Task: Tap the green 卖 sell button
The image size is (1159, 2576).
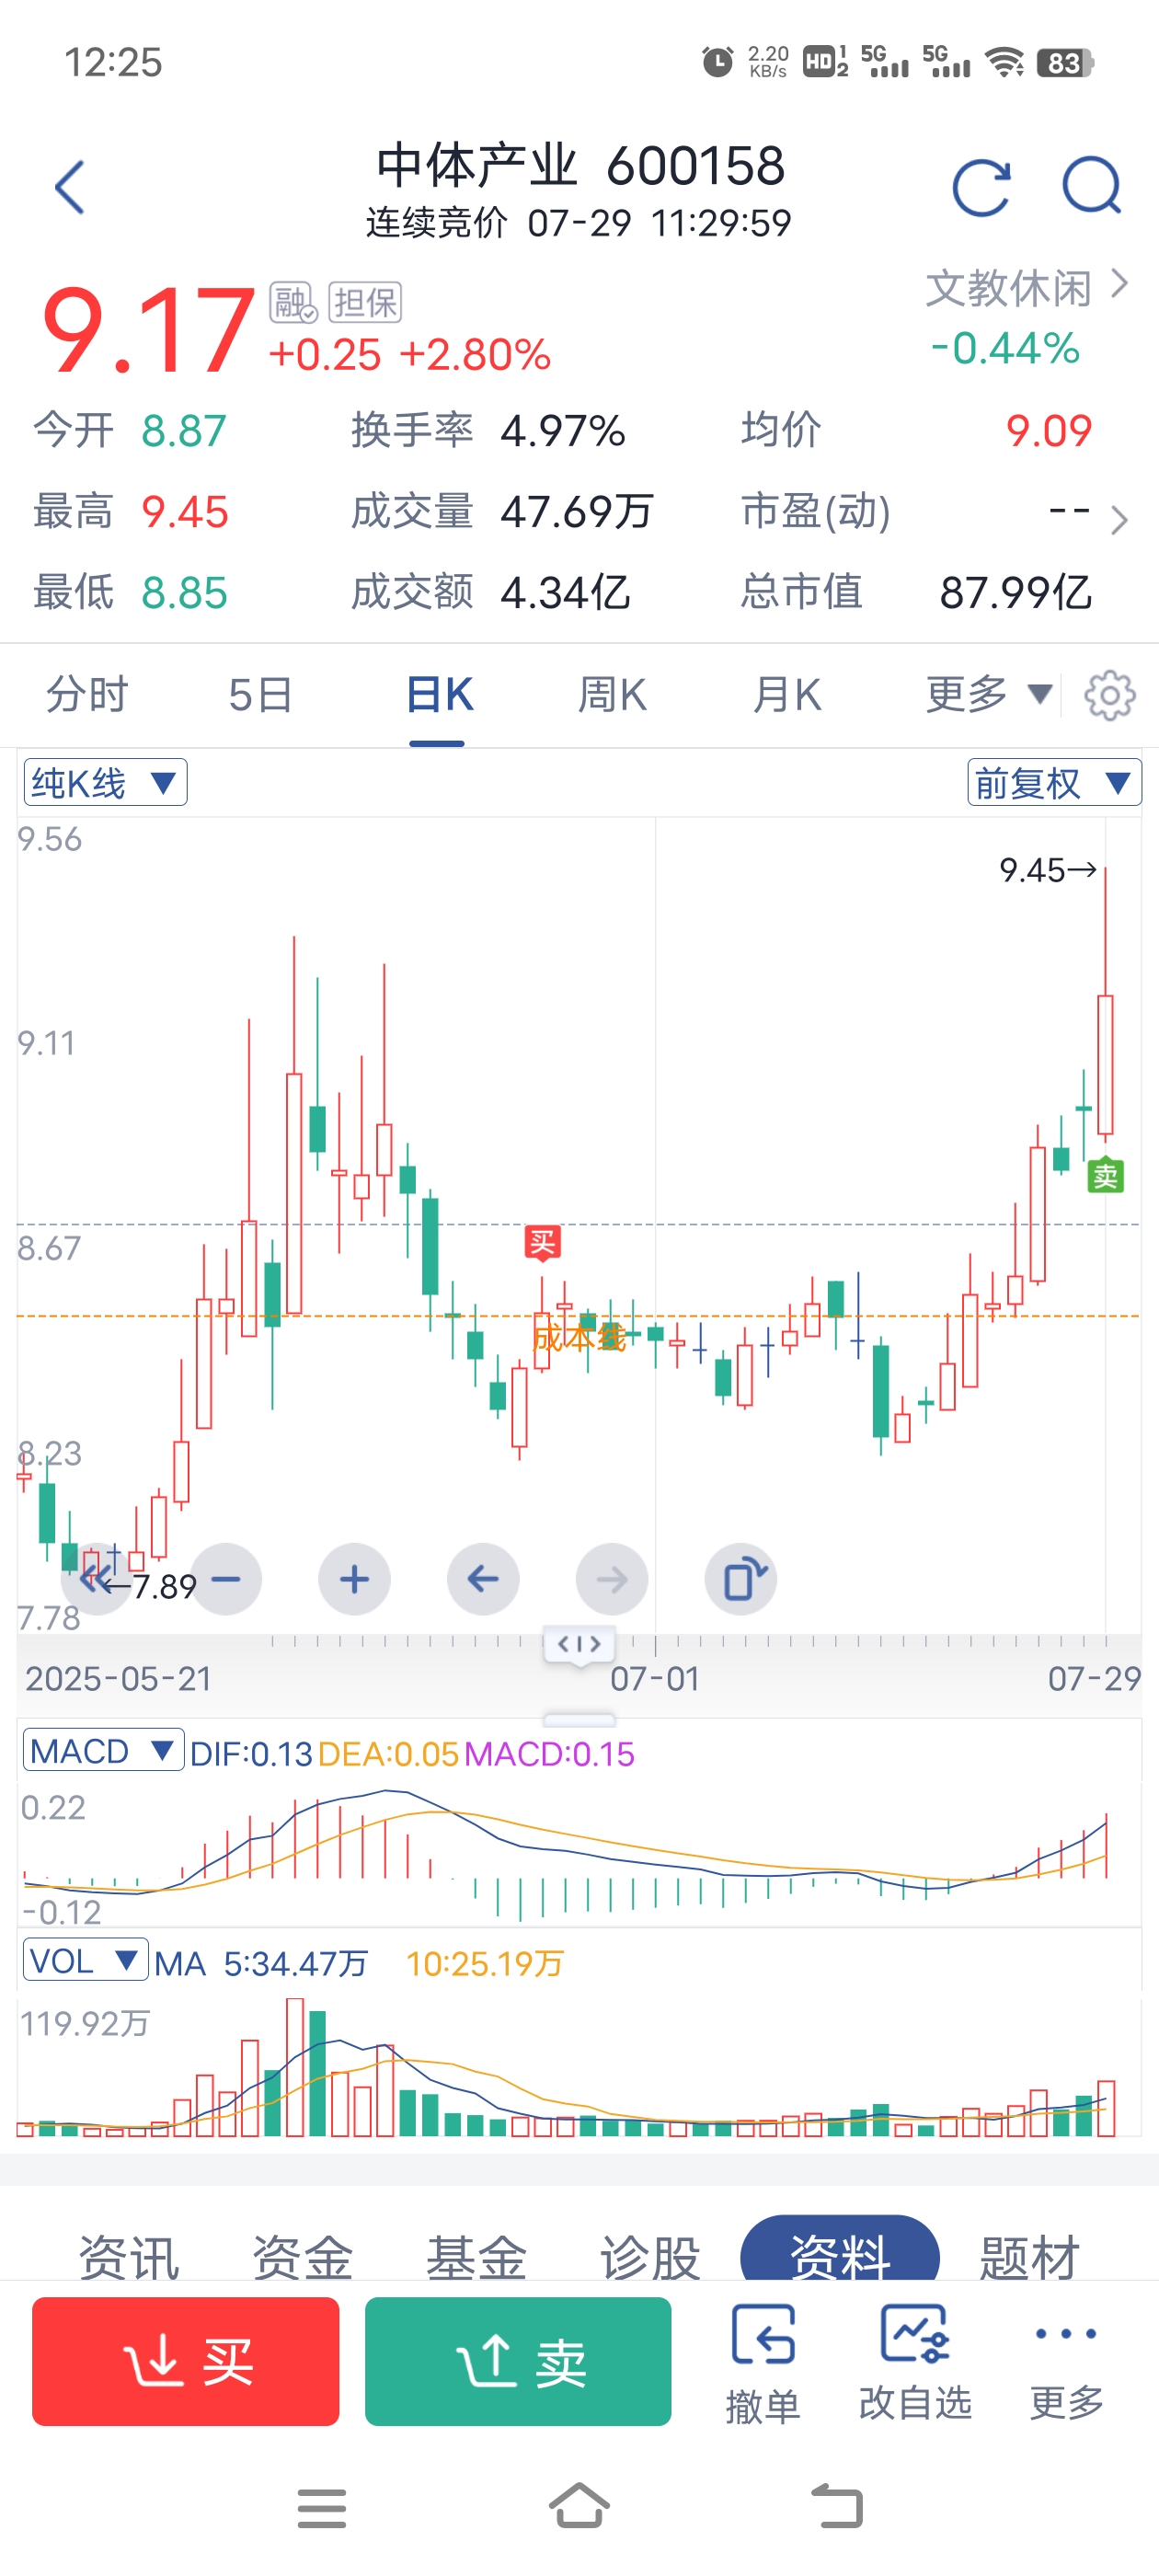Action: click(x=518, y=2362)
